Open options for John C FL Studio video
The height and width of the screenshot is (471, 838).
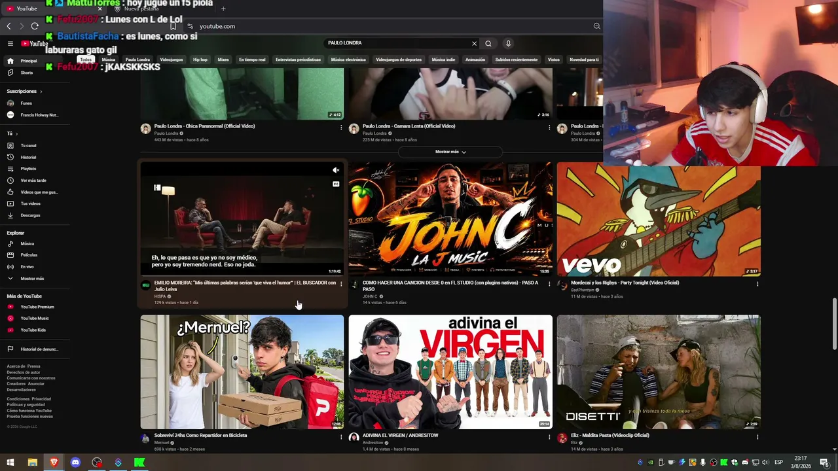point(549,284)
